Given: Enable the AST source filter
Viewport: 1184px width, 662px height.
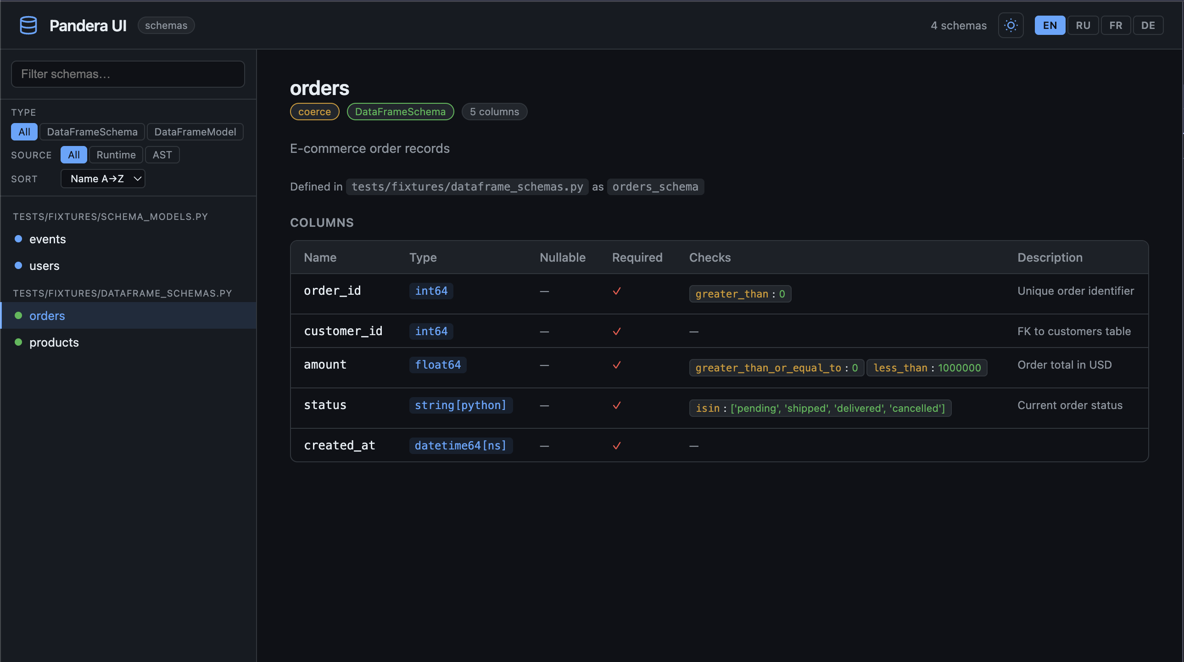Looking at the screenshot, I should (162, 154).
